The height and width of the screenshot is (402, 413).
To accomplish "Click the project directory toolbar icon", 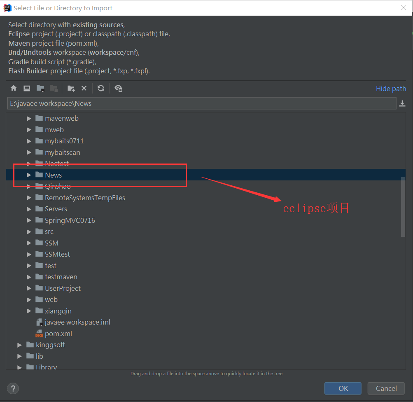I will [x=40, y=89].
